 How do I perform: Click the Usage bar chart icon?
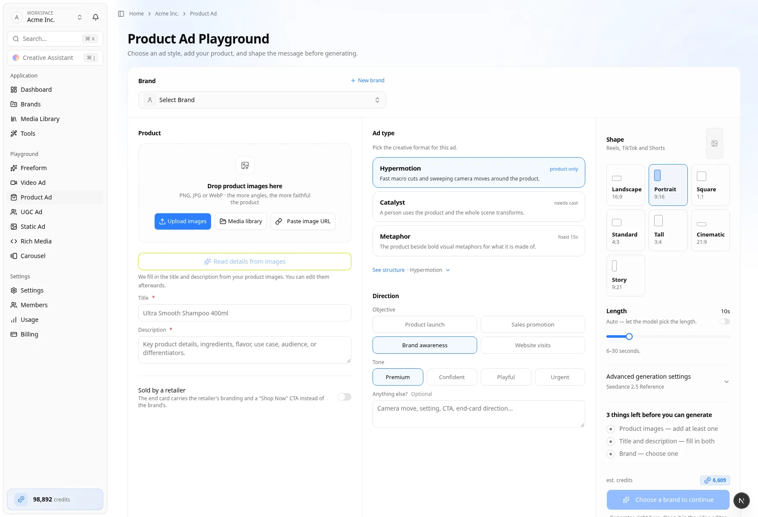click(x=14, y=320)
